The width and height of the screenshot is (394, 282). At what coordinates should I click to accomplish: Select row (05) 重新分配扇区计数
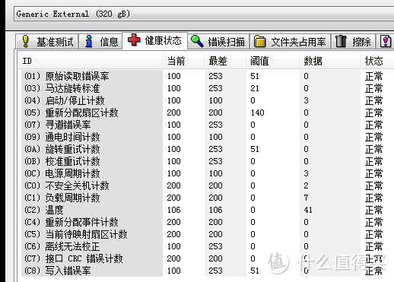point(207,112)
